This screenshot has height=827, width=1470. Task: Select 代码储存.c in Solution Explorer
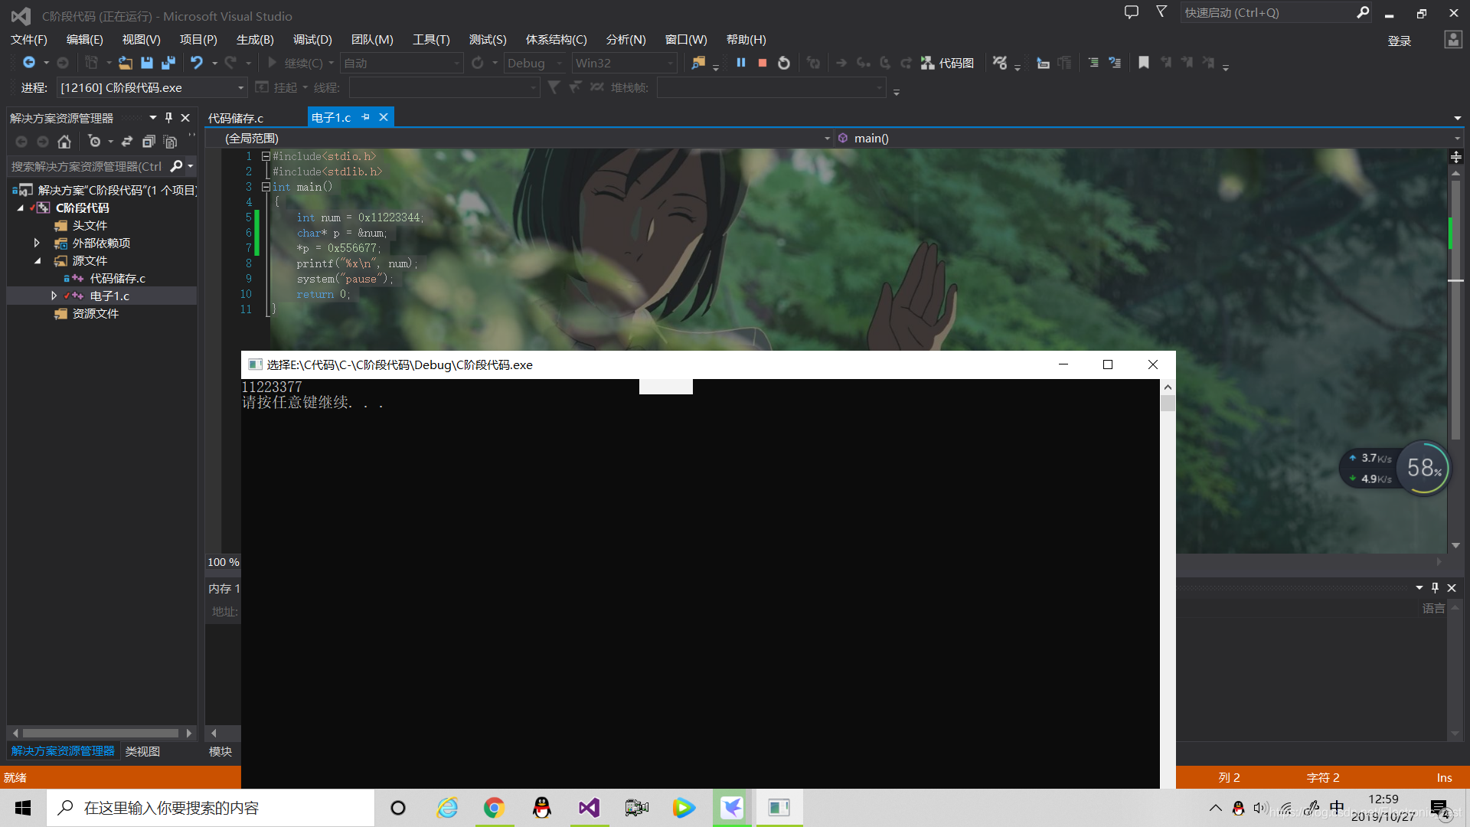[x=117, y=278]
